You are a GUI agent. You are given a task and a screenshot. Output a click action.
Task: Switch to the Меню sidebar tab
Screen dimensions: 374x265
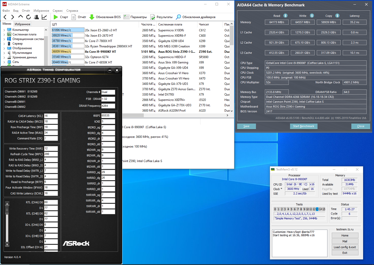pos(7,24)
